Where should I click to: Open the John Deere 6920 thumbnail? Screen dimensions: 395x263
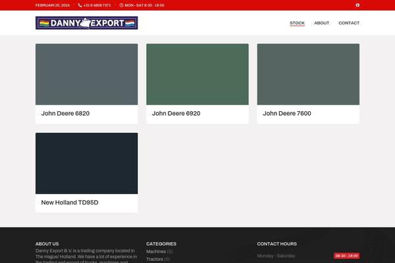coord(197,74)
